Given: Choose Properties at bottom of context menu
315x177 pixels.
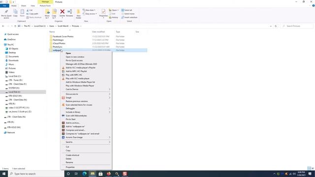Looking at the screenshot, I should (86, 167).
